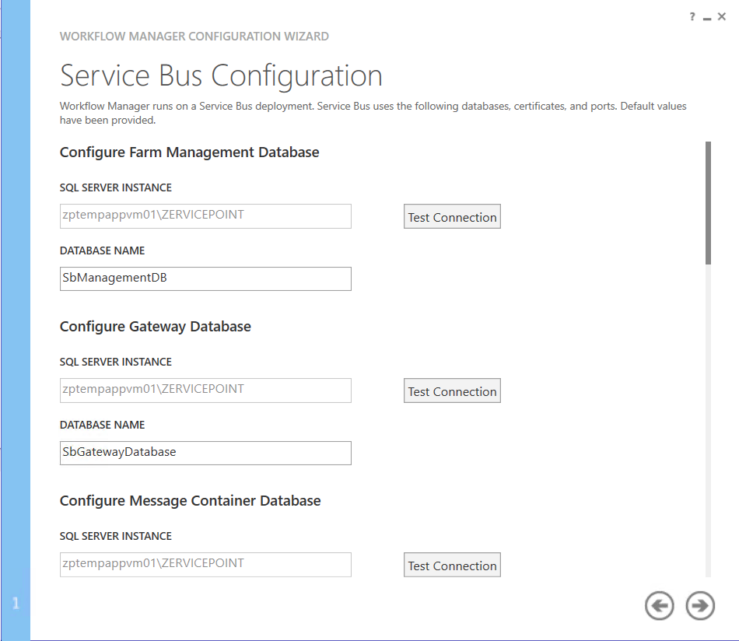Screen dimensions: 739x641
Task: Test the Gateway database connection
Action: [x=452, y=391]
